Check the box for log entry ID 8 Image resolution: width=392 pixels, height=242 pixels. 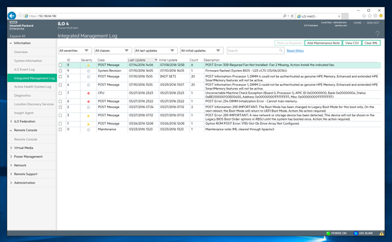(60, 65)
